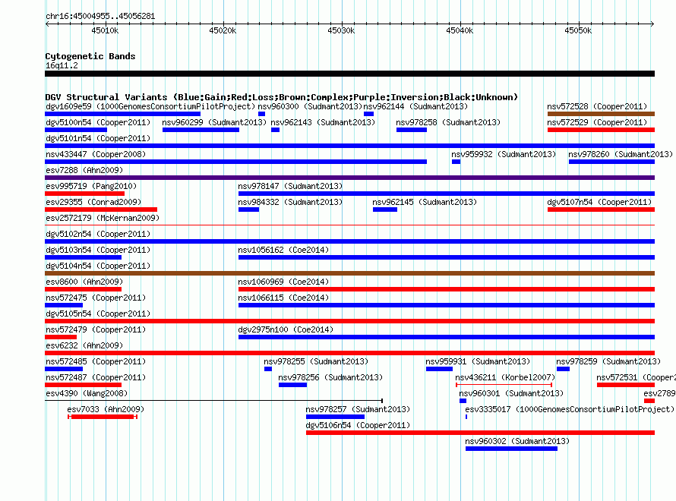Click nsv1060969 (Coe2014) label
The height and width of the screenshot is (501, 676).
pyautogui.click(x=283, y=282)
